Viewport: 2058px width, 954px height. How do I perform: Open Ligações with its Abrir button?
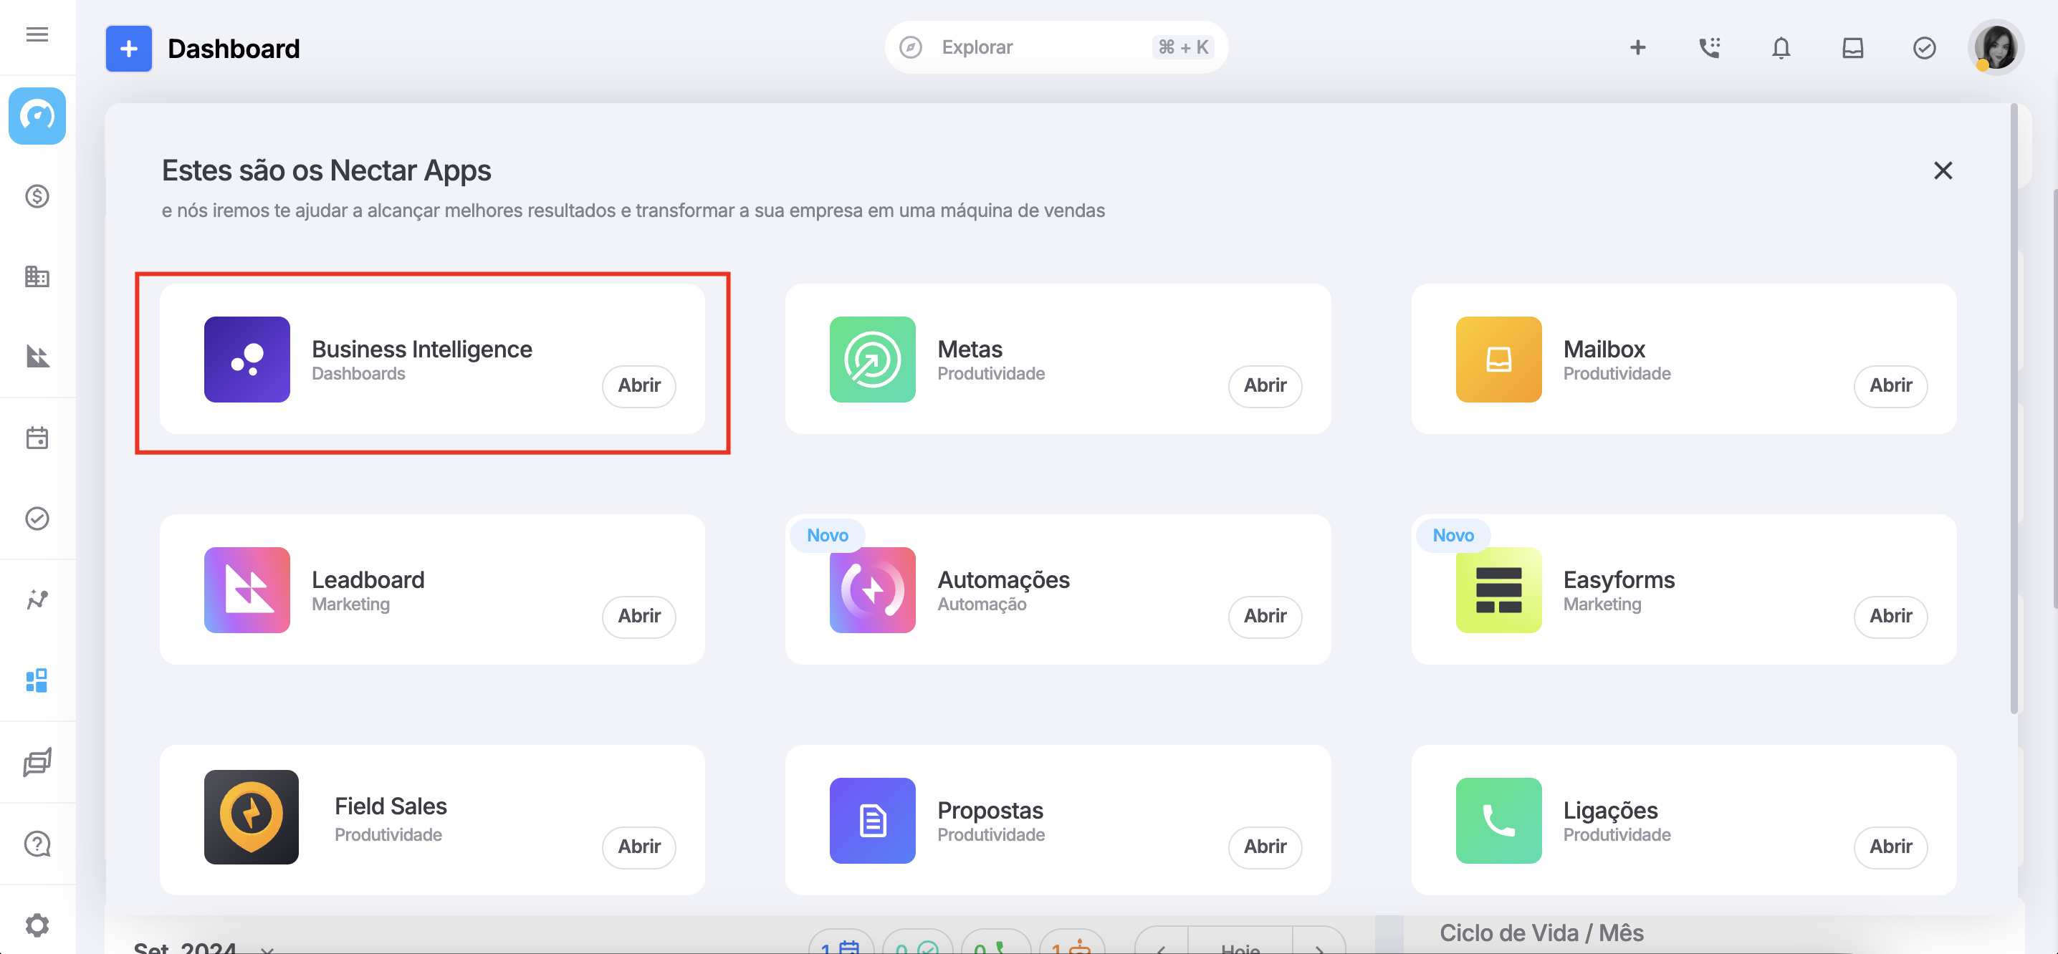[x=1890, y=848]
